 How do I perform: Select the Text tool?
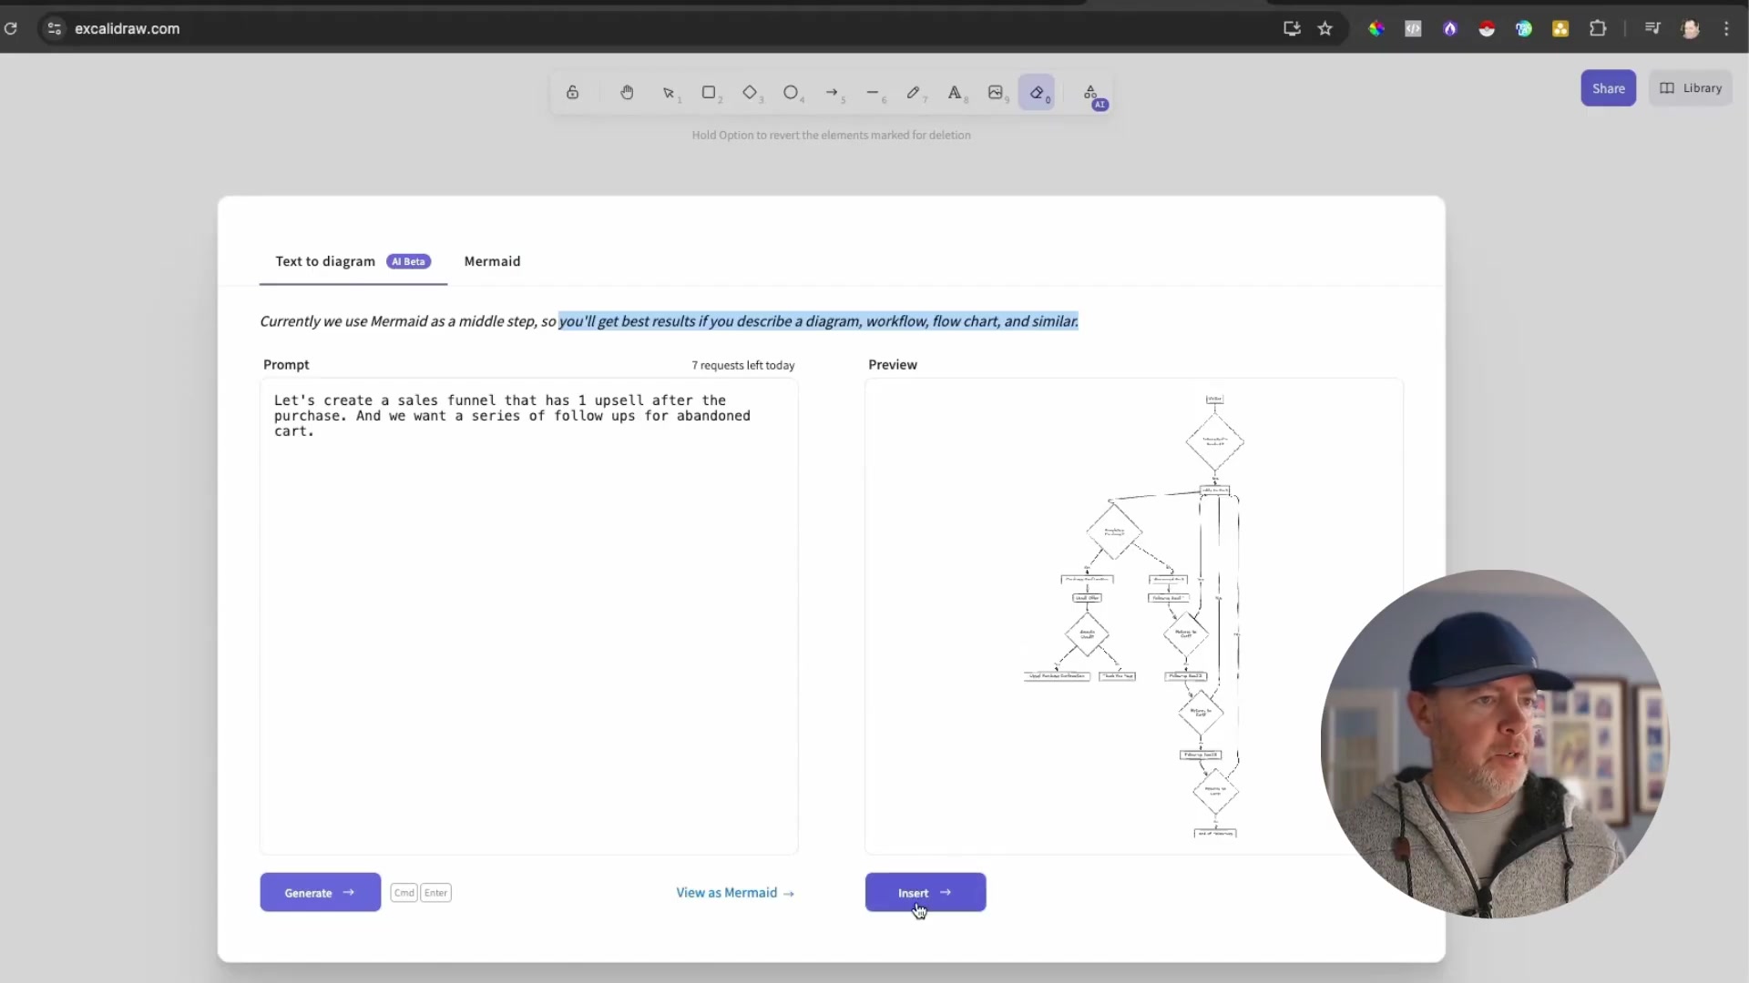tap(956, 92)
